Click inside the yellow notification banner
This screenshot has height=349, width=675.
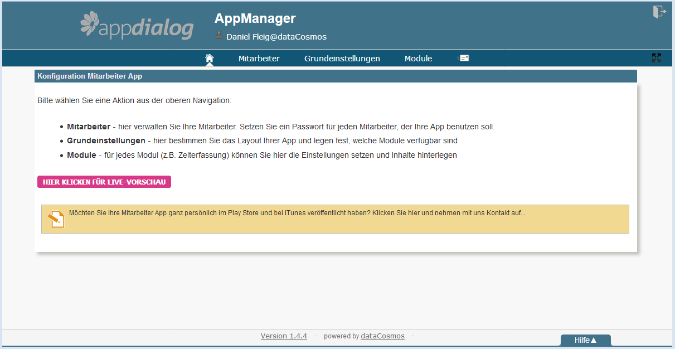click(x=334, y=219)
